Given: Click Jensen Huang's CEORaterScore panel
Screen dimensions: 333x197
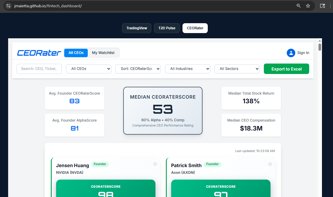Looking at the screenshot, I should tap(106, 188).
